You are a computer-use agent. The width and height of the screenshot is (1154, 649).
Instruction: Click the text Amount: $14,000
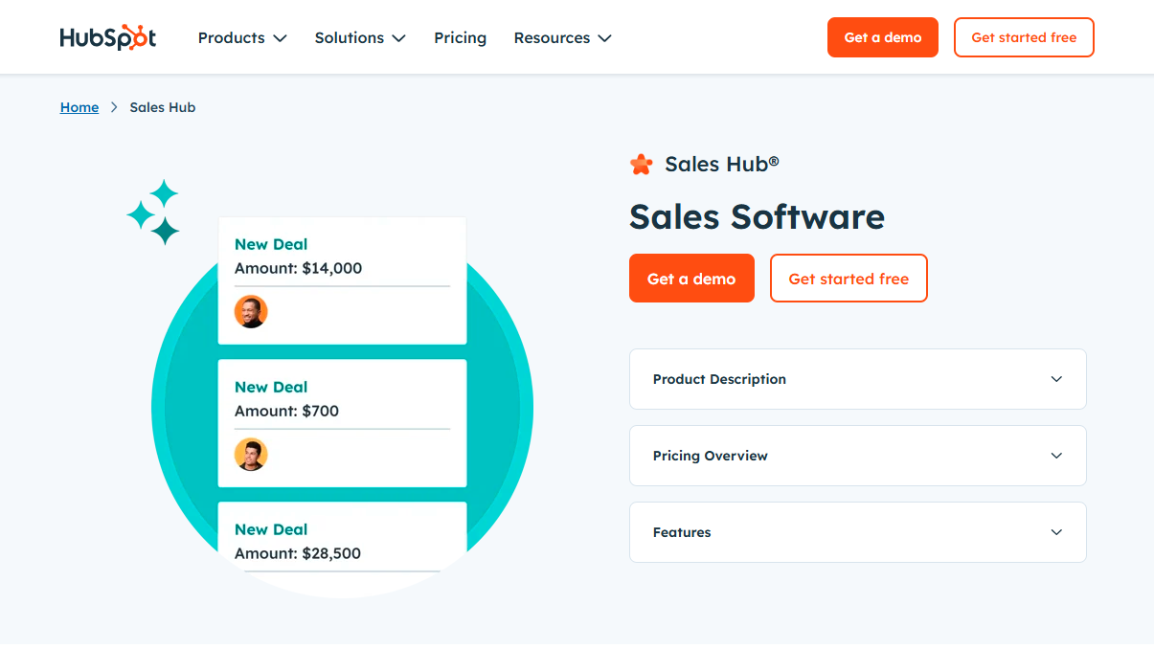298,268
